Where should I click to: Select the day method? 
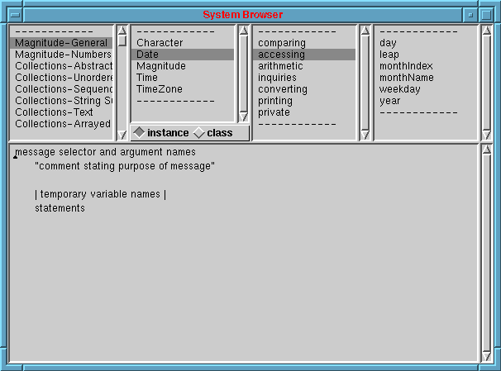[x=425, y=43]
